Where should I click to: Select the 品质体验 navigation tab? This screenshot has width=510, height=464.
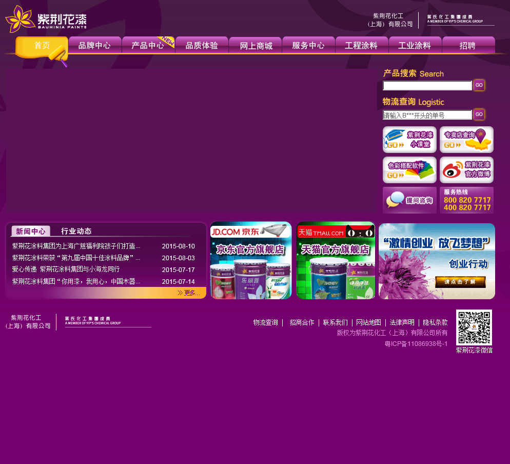[x=202, y=45]
